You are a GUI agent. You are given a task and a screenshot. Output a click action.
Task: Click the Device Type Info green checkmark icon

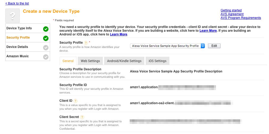[46, 29]
